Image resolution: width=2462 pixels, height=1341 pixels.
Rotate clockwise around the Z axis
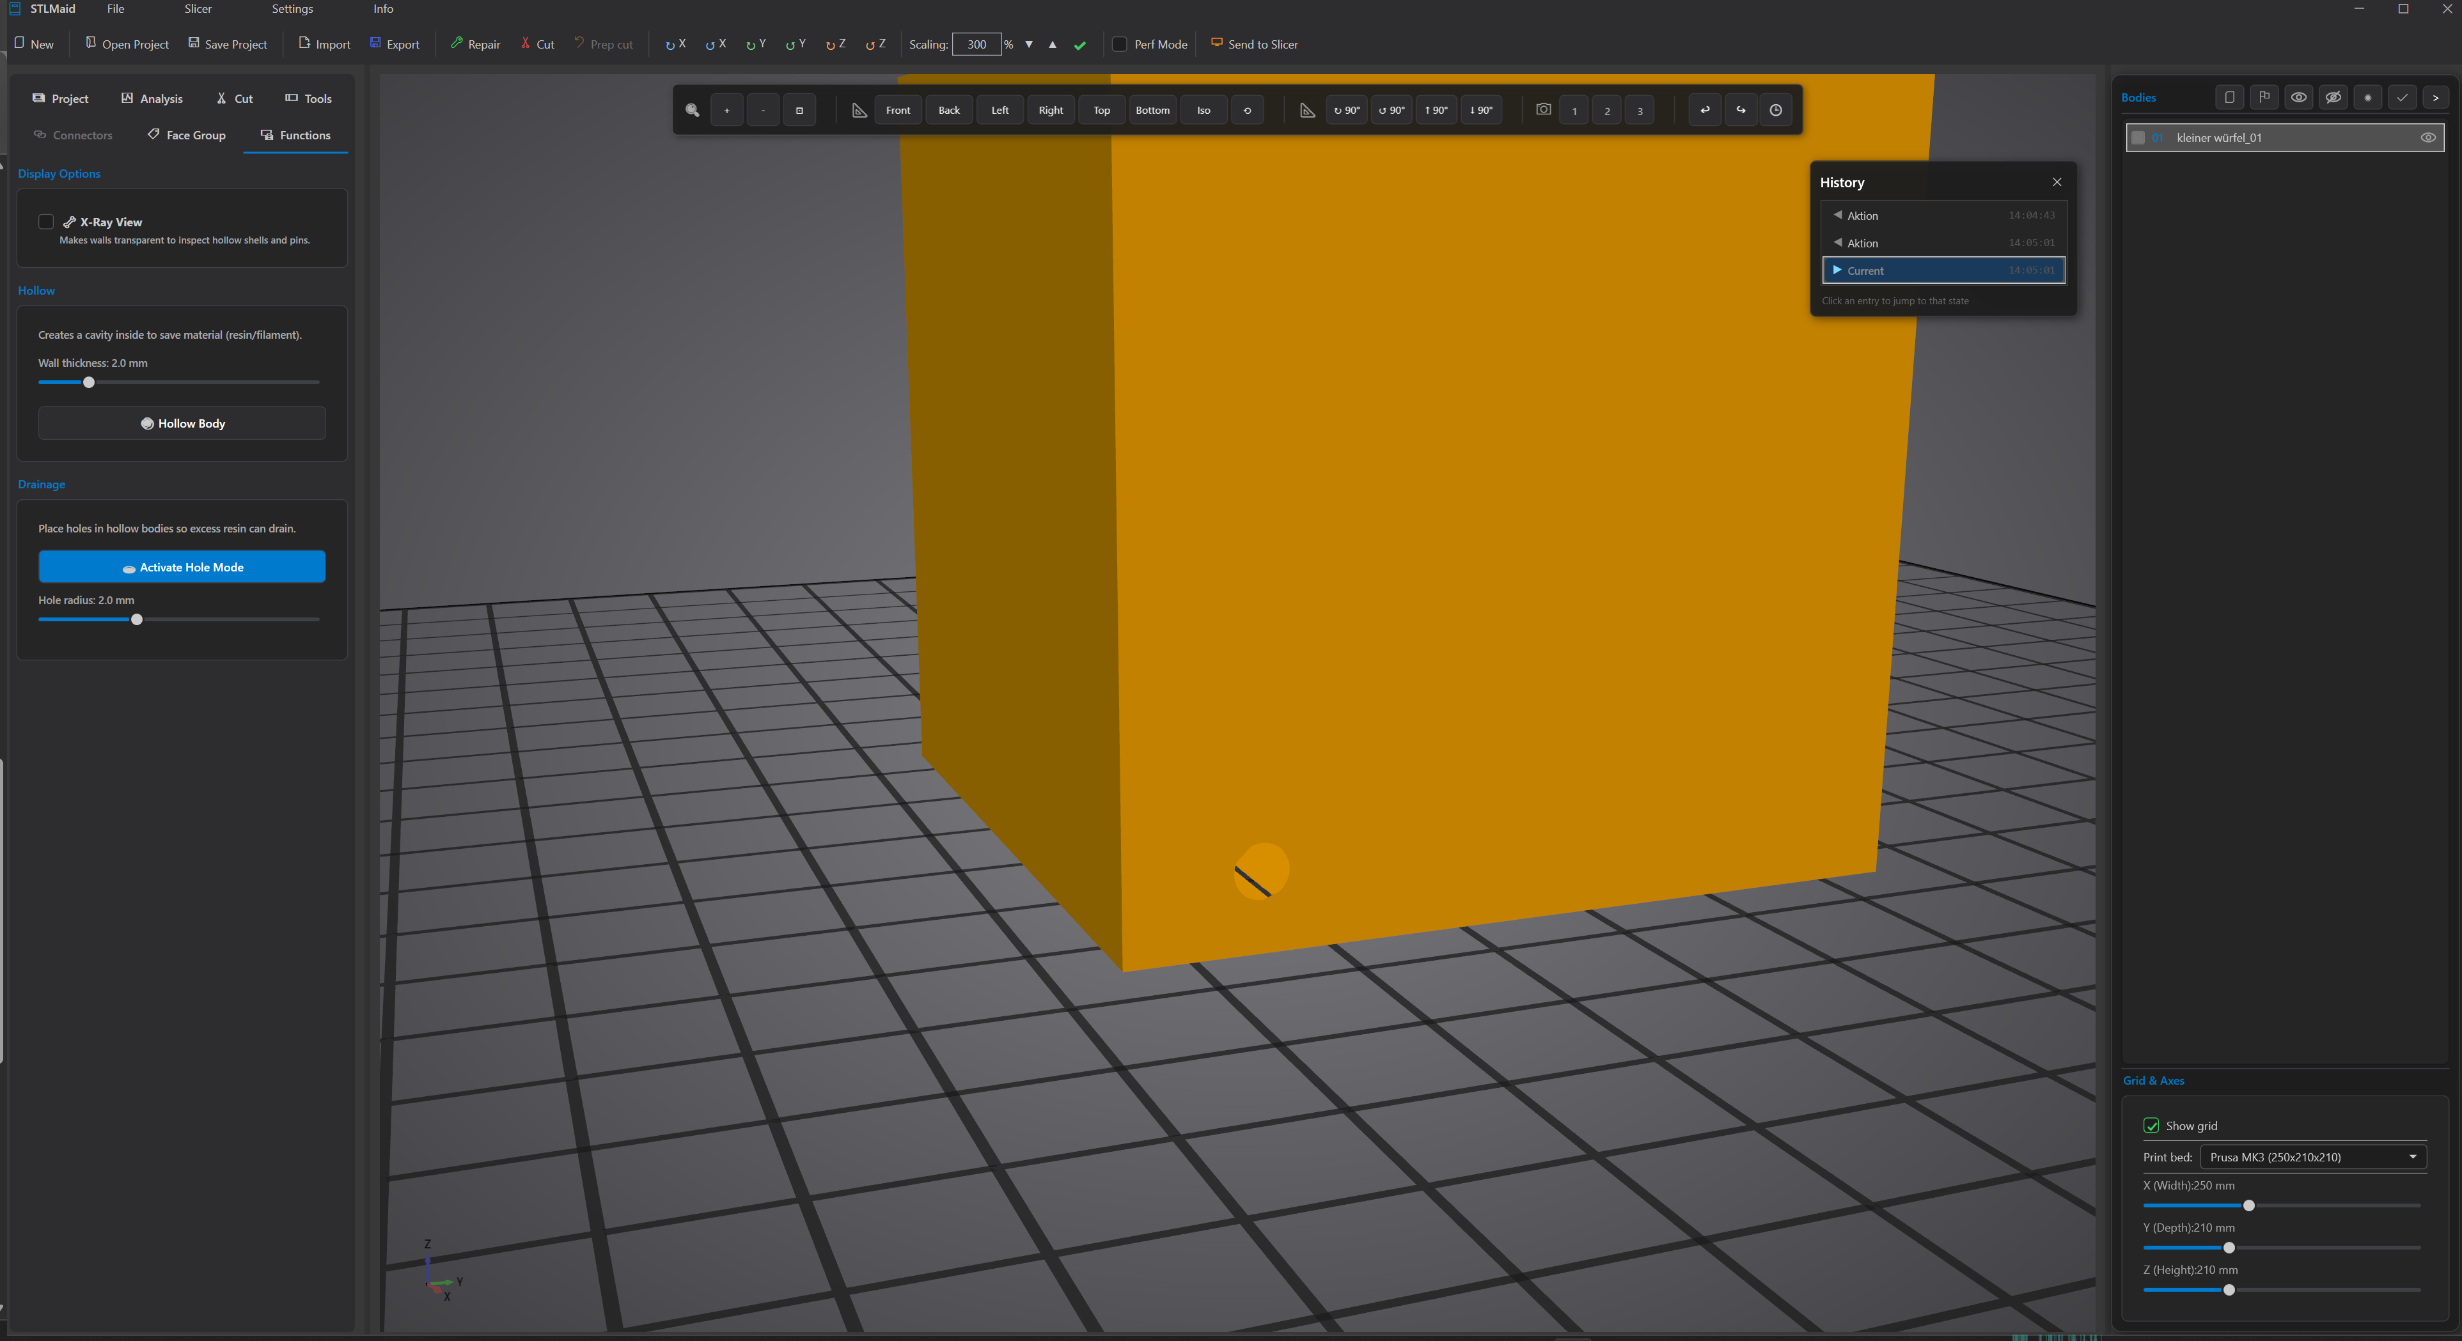[836, 44]
